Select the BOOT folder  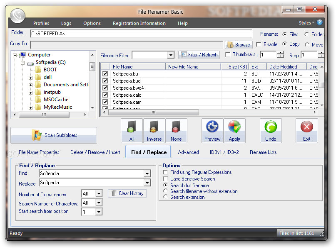[x=50, y=70]
